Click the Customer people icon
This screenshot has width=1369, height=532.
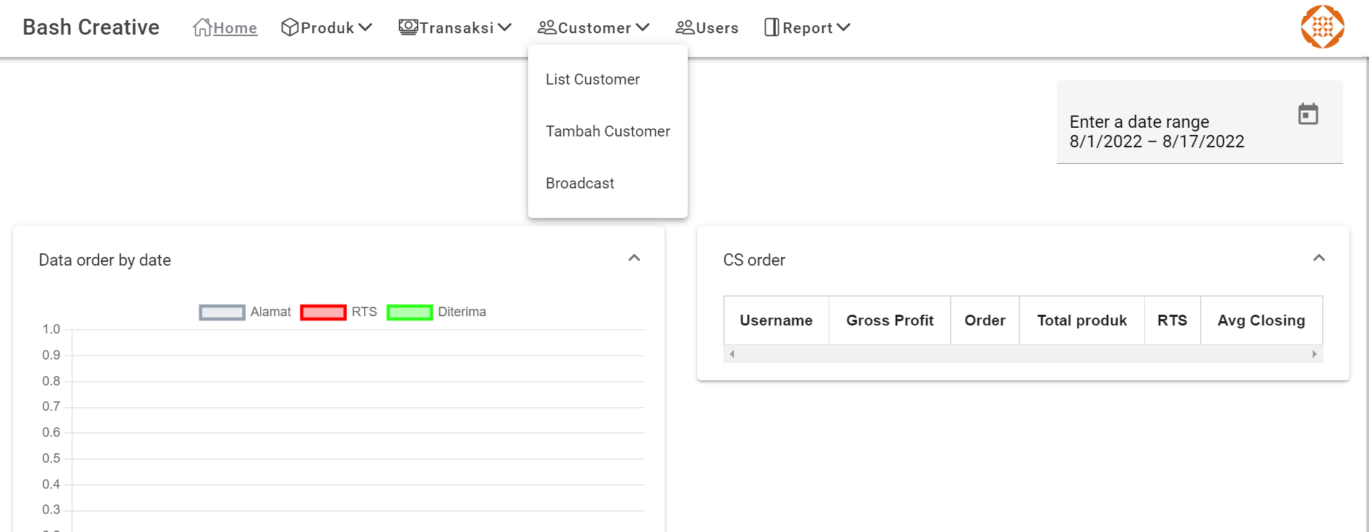point(547,27)
